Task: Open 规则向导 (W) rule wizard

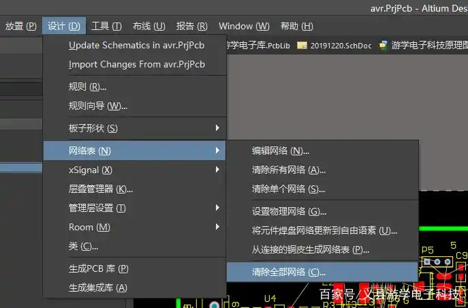Action: [98, 106]
